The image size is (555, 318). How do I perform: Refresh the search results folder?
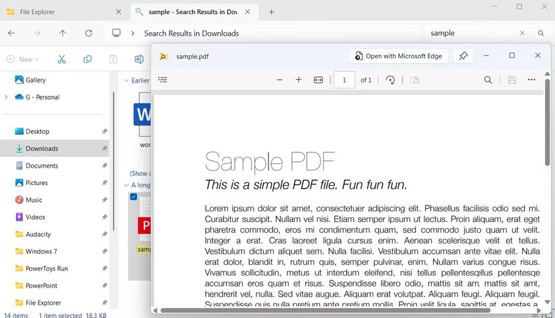click(x=89, y=33)
